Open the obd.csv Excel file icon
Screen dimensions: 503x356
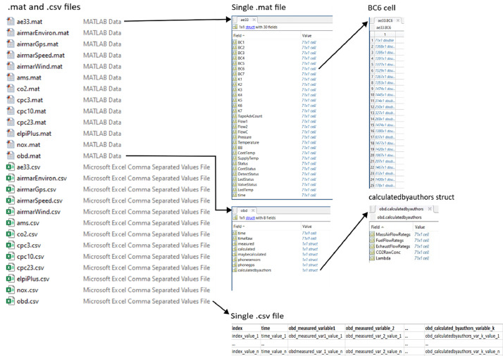click(11, 301)
